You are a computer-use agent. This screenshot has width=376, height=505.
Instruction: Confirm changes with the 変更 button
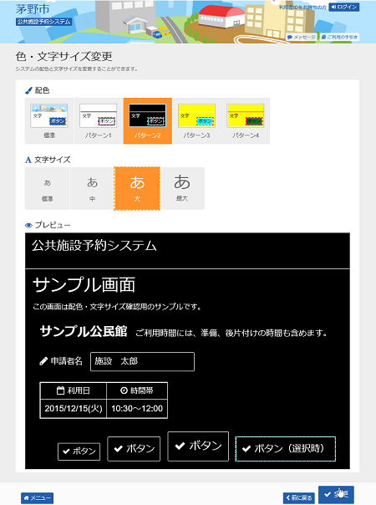pos(336,494)
